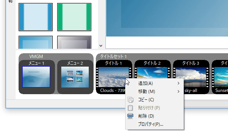Click the menu preview canvas

167,18
